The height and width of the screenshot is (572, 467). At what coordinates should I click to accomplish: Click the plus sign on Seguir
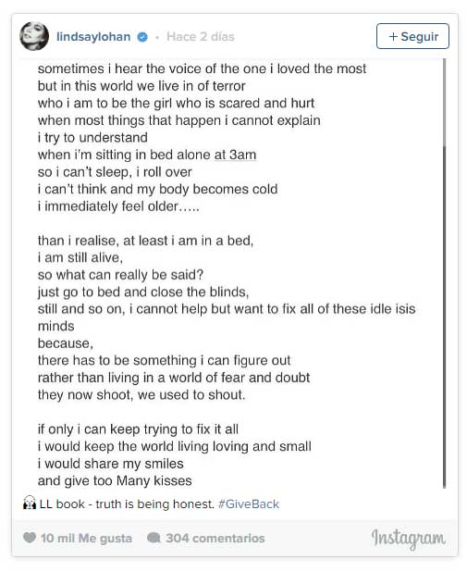[393, 36]
